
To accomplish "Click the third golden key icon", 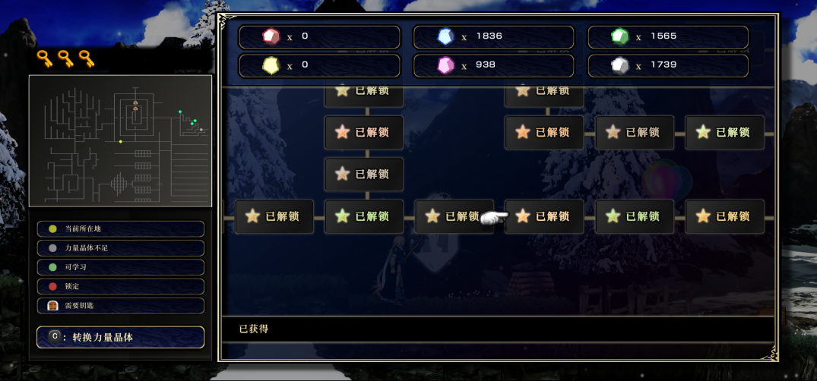I will (87, 58).
